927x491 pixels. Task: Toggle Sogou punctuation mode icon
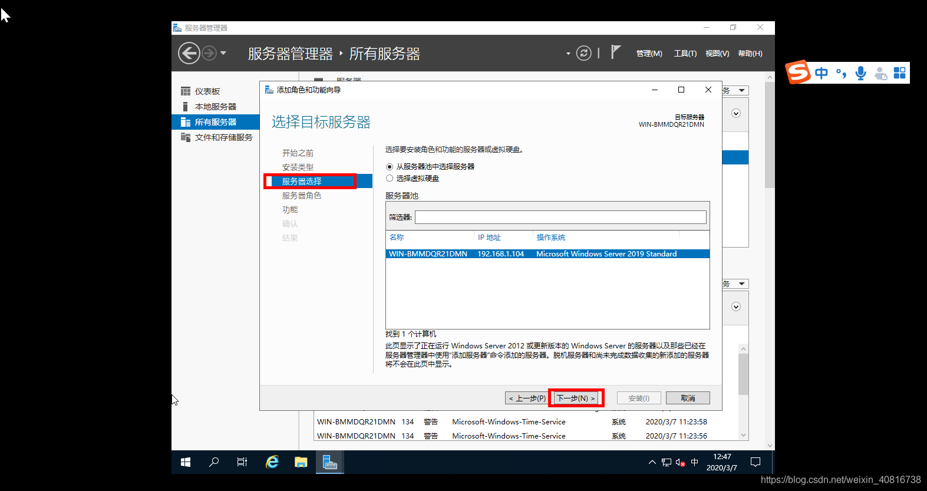pos(842,74)
